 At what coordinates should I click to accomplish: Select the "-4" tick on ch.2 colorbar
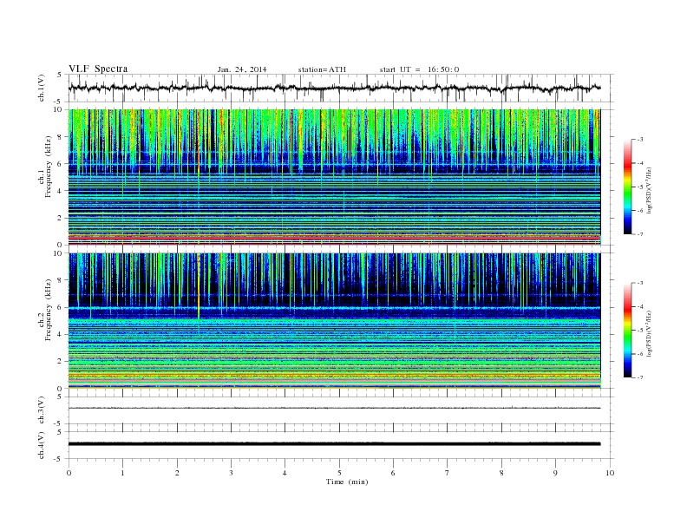coord(640,306)
